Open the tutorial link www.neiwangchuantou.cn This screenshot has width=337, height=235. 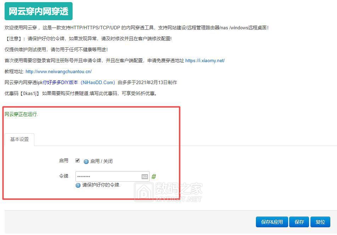tap(58, 71)
